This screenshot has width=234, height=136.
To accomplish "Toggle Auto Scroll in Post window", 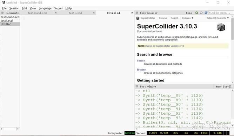I will (223, 86).
